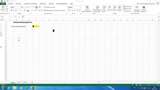Open Excel from the Windows taskbar
The width and height of the screenshot is (160, 90).
(x=34, y=88)
